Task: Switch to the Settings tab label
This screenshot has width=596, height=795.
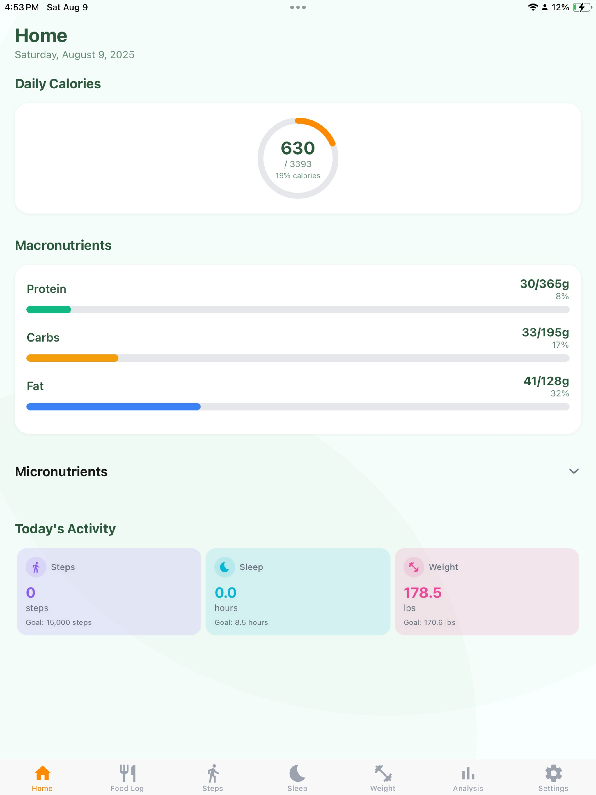Action: click(x=553, y=788)
